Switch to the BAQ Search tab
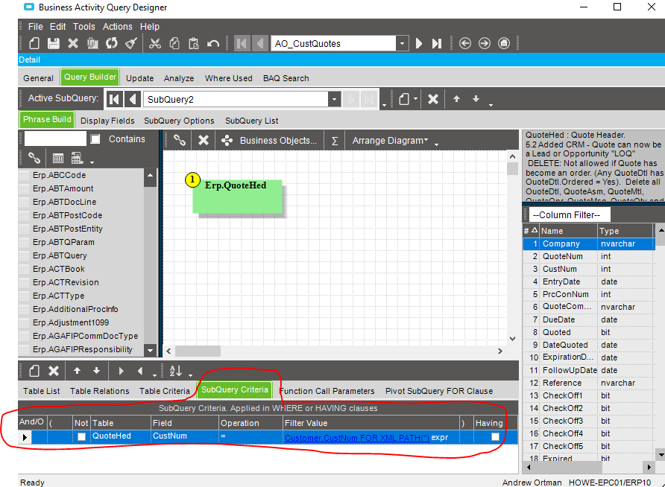The image size is (665, 487). coord(286,78)
